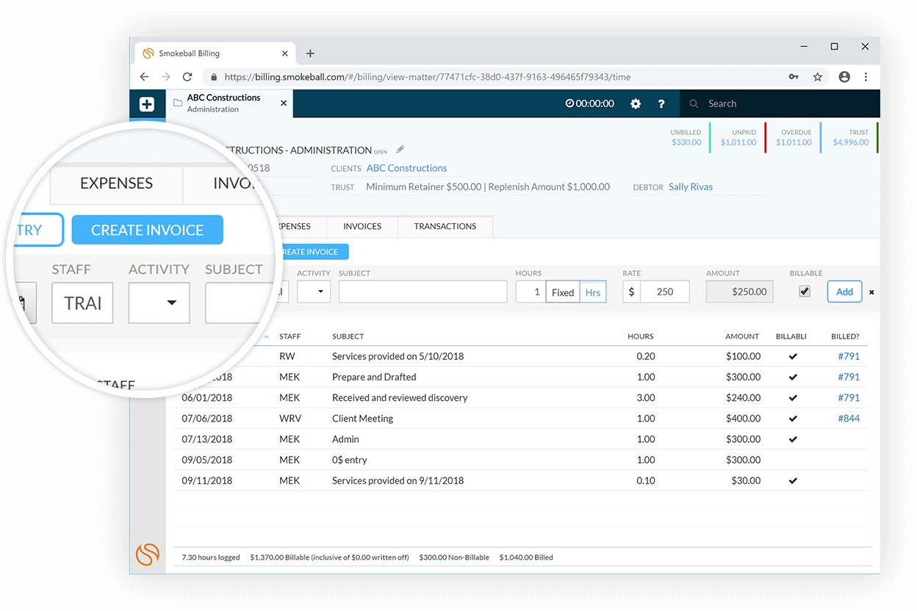Image resolution: width=917 pixels, height=611 pixels.
Task: Sort by the Hours column header
Action: click(x=641, y=336)
